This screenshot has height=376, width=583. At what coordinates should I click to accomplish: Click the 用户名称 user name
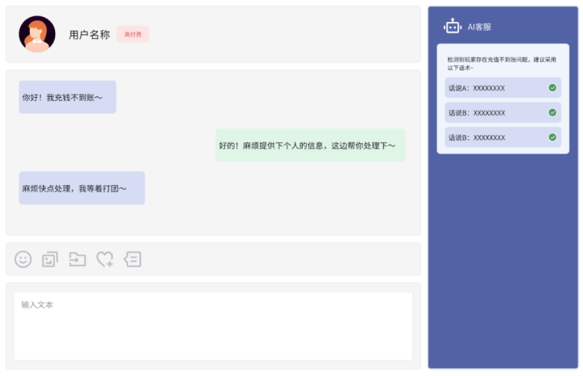click(x=89, y=35)
